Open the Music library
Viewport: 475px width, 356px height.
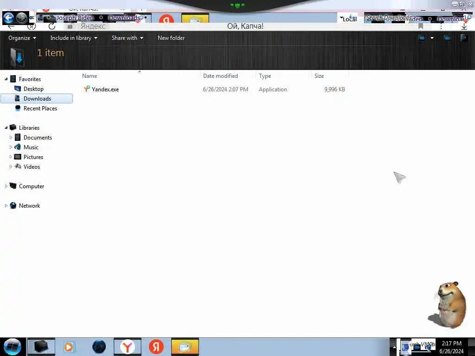coord(31,147)
